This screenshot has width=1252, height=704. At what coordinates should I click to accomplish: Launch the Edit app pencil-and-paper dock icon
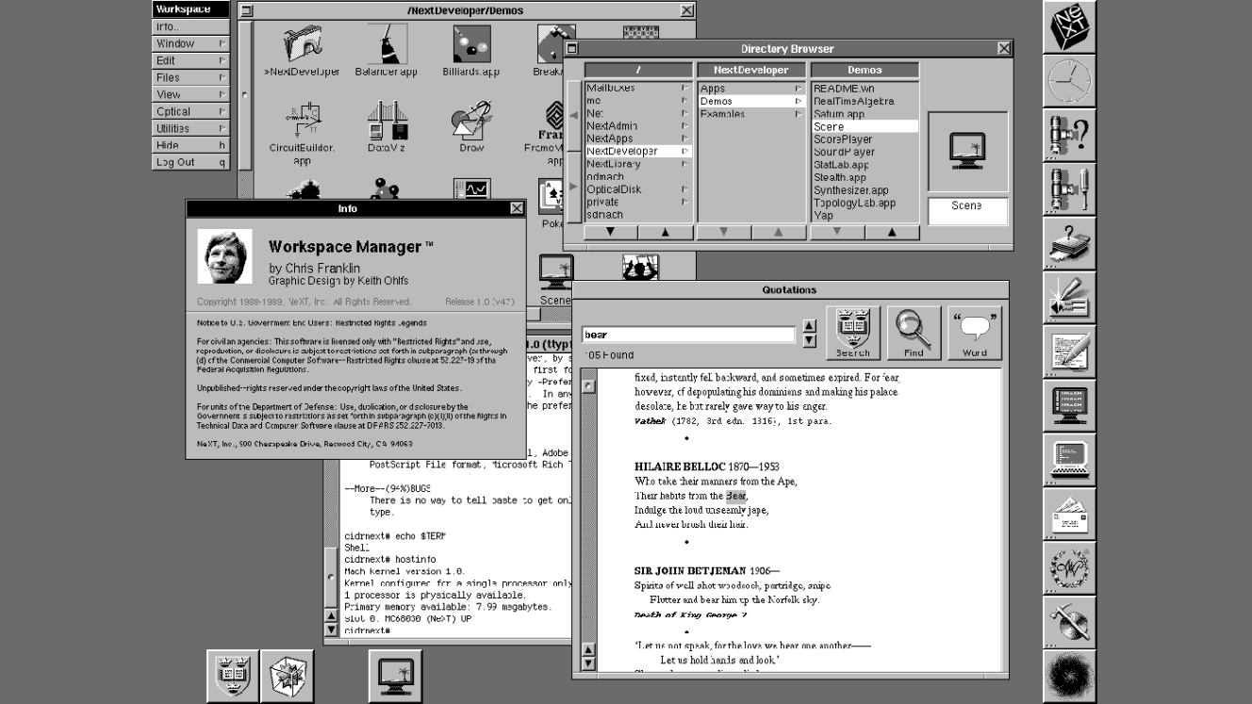[x=1070, y=352]
